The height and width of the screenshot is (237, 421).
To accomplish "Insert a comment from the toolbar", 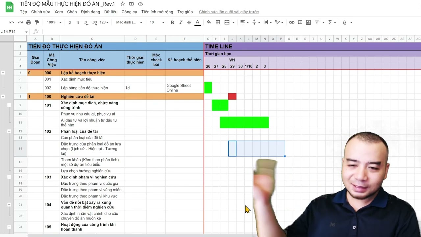I will pyautogui.click(x=300, y=22).
